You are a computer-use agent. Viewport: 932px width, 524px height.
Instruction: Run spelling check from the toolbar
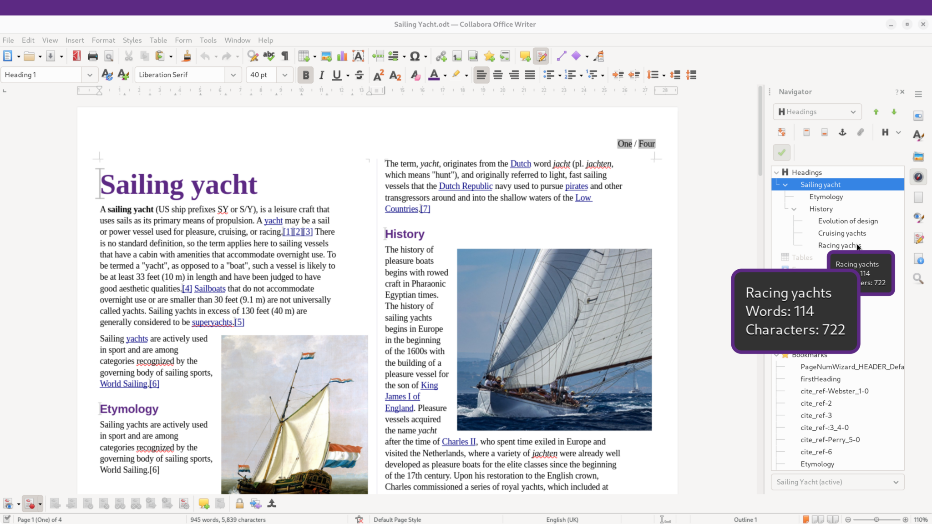(x=268, y=56)
